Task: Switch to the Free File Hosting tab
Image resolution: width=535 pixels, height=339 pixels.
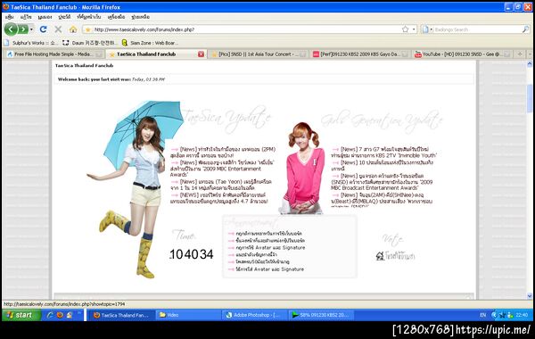Action: point(53,54)
